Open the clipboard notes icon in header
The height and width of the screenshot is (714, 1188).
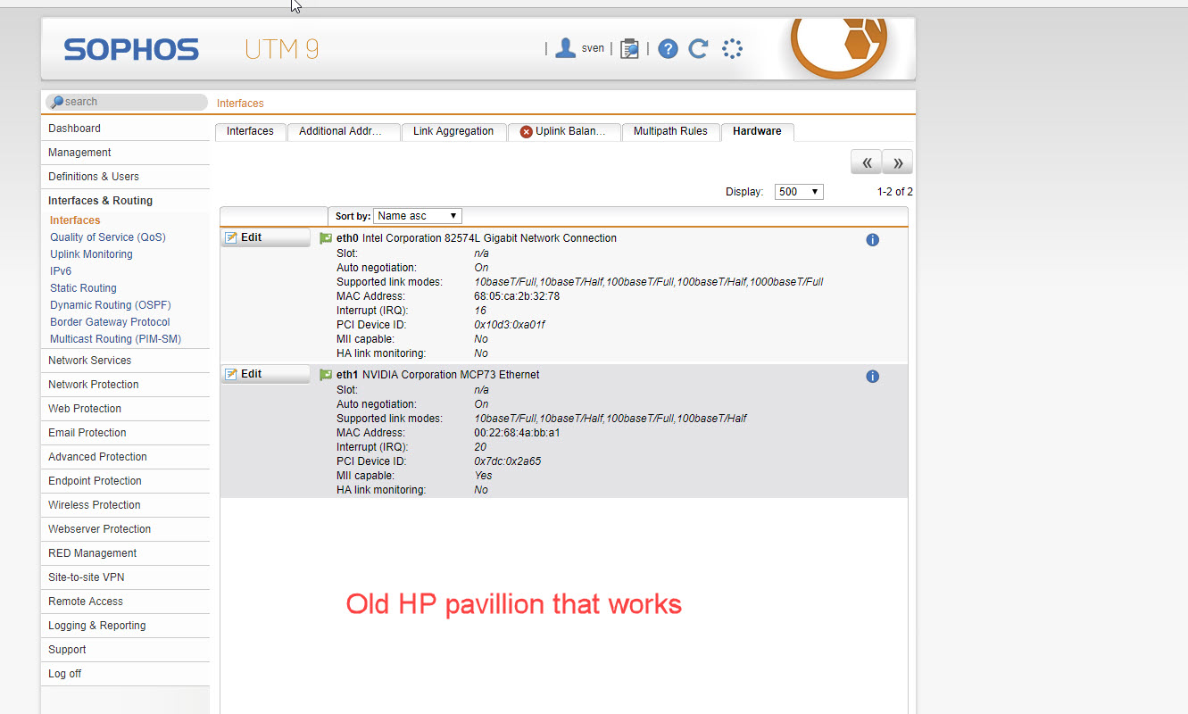click(629, 49)
